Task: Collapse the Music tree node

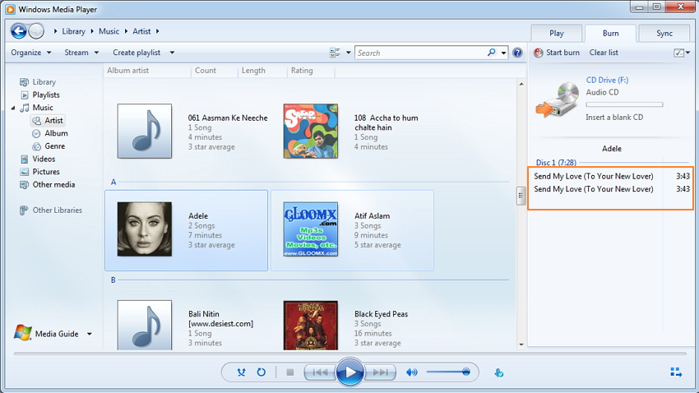Action: click(13, 108)
